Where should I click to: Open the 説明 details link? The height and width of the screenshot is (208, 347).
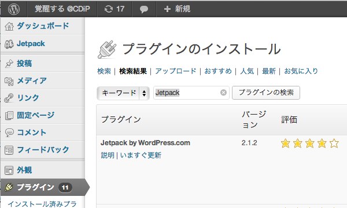click(x=108, y=156)
